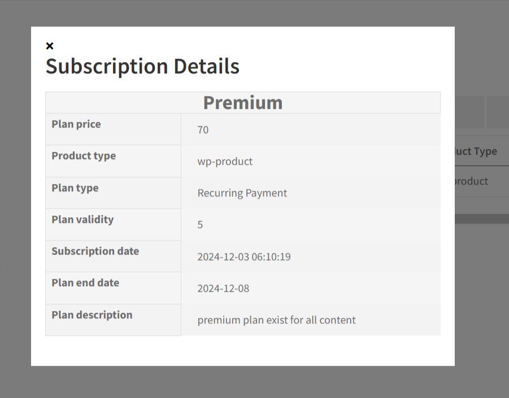The width and height of the screenshot is (509, 398).
Task: Click the 2024-12-03 06:10:19 subscription timestamp
Action: [243, 257]
